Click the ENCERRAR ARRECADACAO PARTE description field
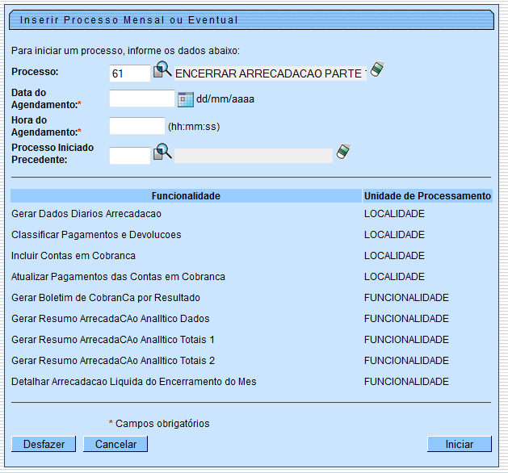This screenshot has width=508, height=473. tap(270, 73)
